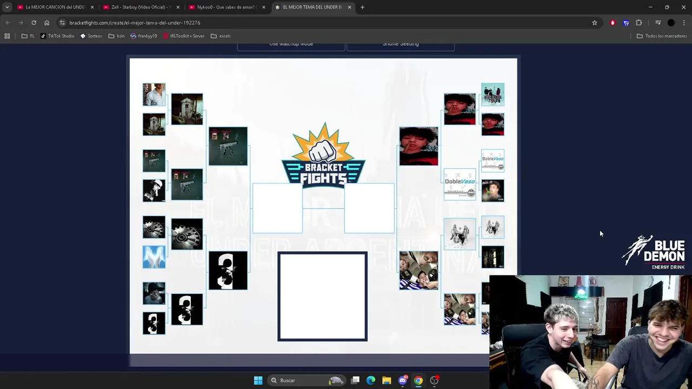Open File Explorer from taskbar
This screenshot has height=389, width=692.
click(x=387, y=380)
